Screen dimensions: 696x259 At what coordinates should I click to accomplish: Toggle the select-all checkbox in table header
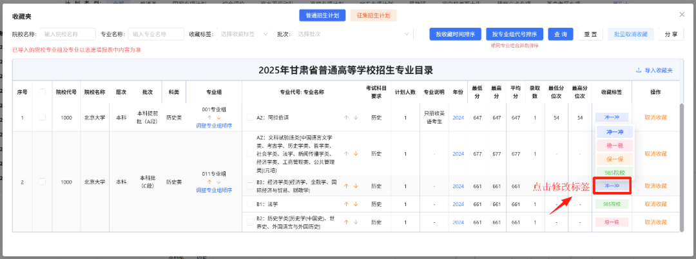coord(43,92)
